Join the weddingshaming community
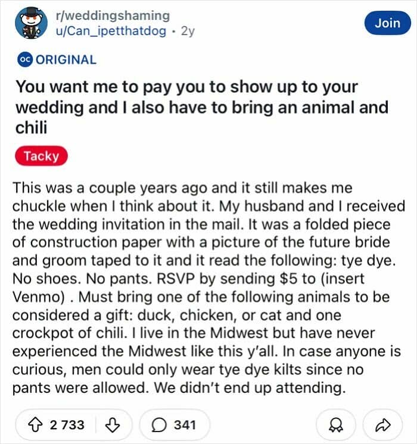 [388, 23]
